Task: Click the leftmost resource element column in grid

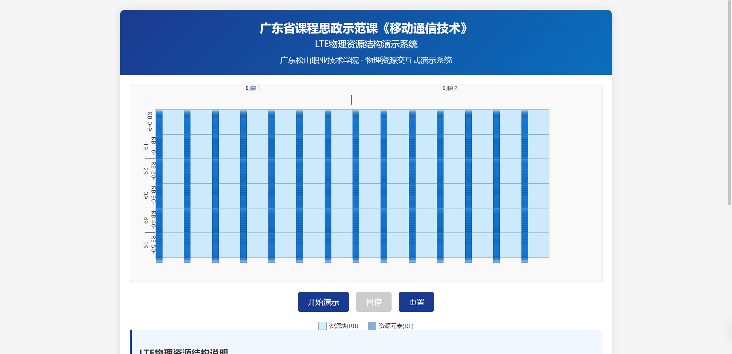Action: click(159, 185)
